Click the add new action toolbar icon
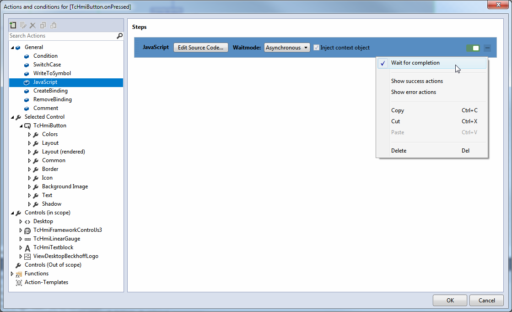This screenshot has width=512, height=312. 13,25
